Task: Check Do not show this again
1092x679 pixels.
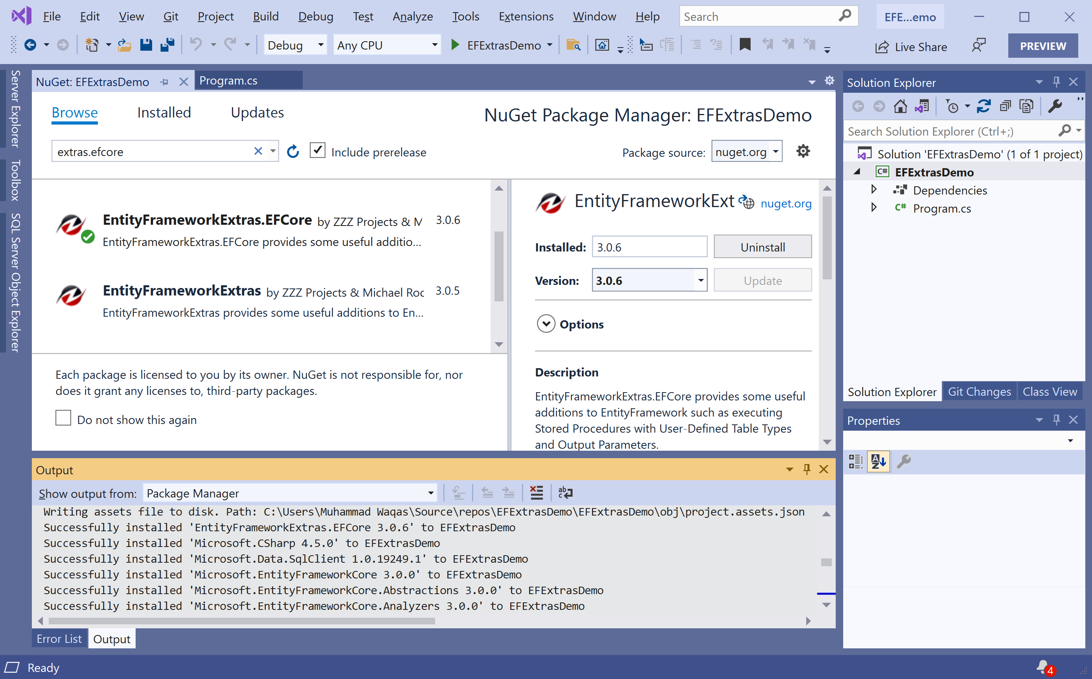Action: tap(63, 418)
